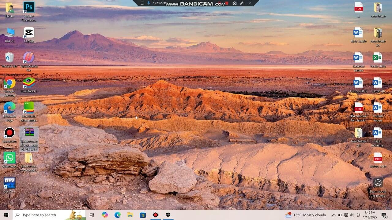Open Bandicam recording bar hamburger menu

point(142,3)
